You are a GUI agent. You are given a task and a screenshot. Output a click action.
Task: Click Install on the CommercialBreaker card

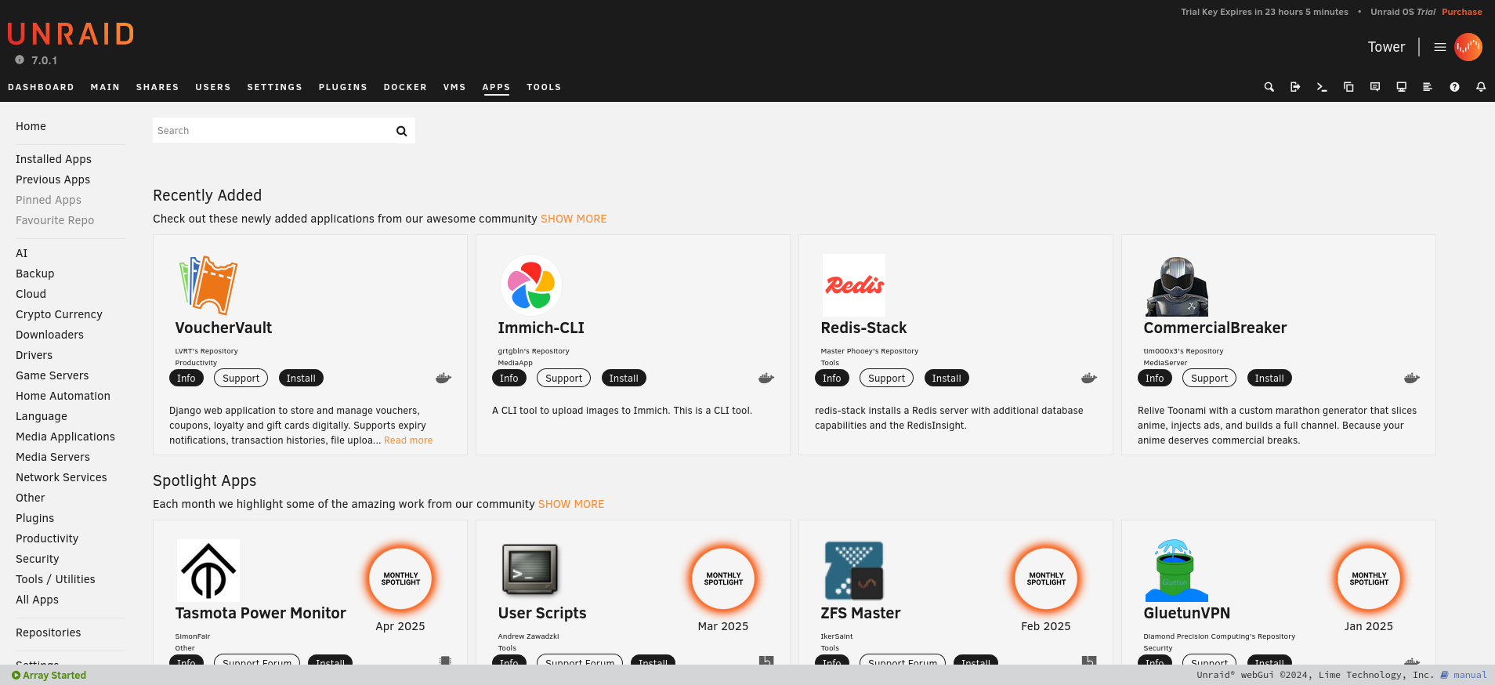[1269, 378]
